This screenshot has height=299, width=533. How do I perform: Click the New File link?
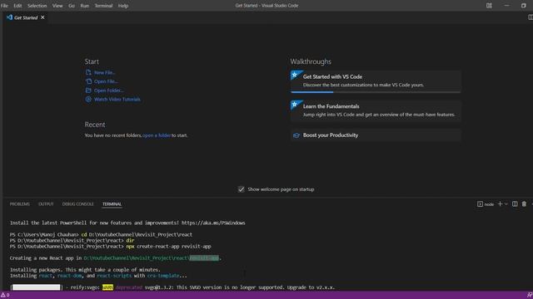click(105, 72)
